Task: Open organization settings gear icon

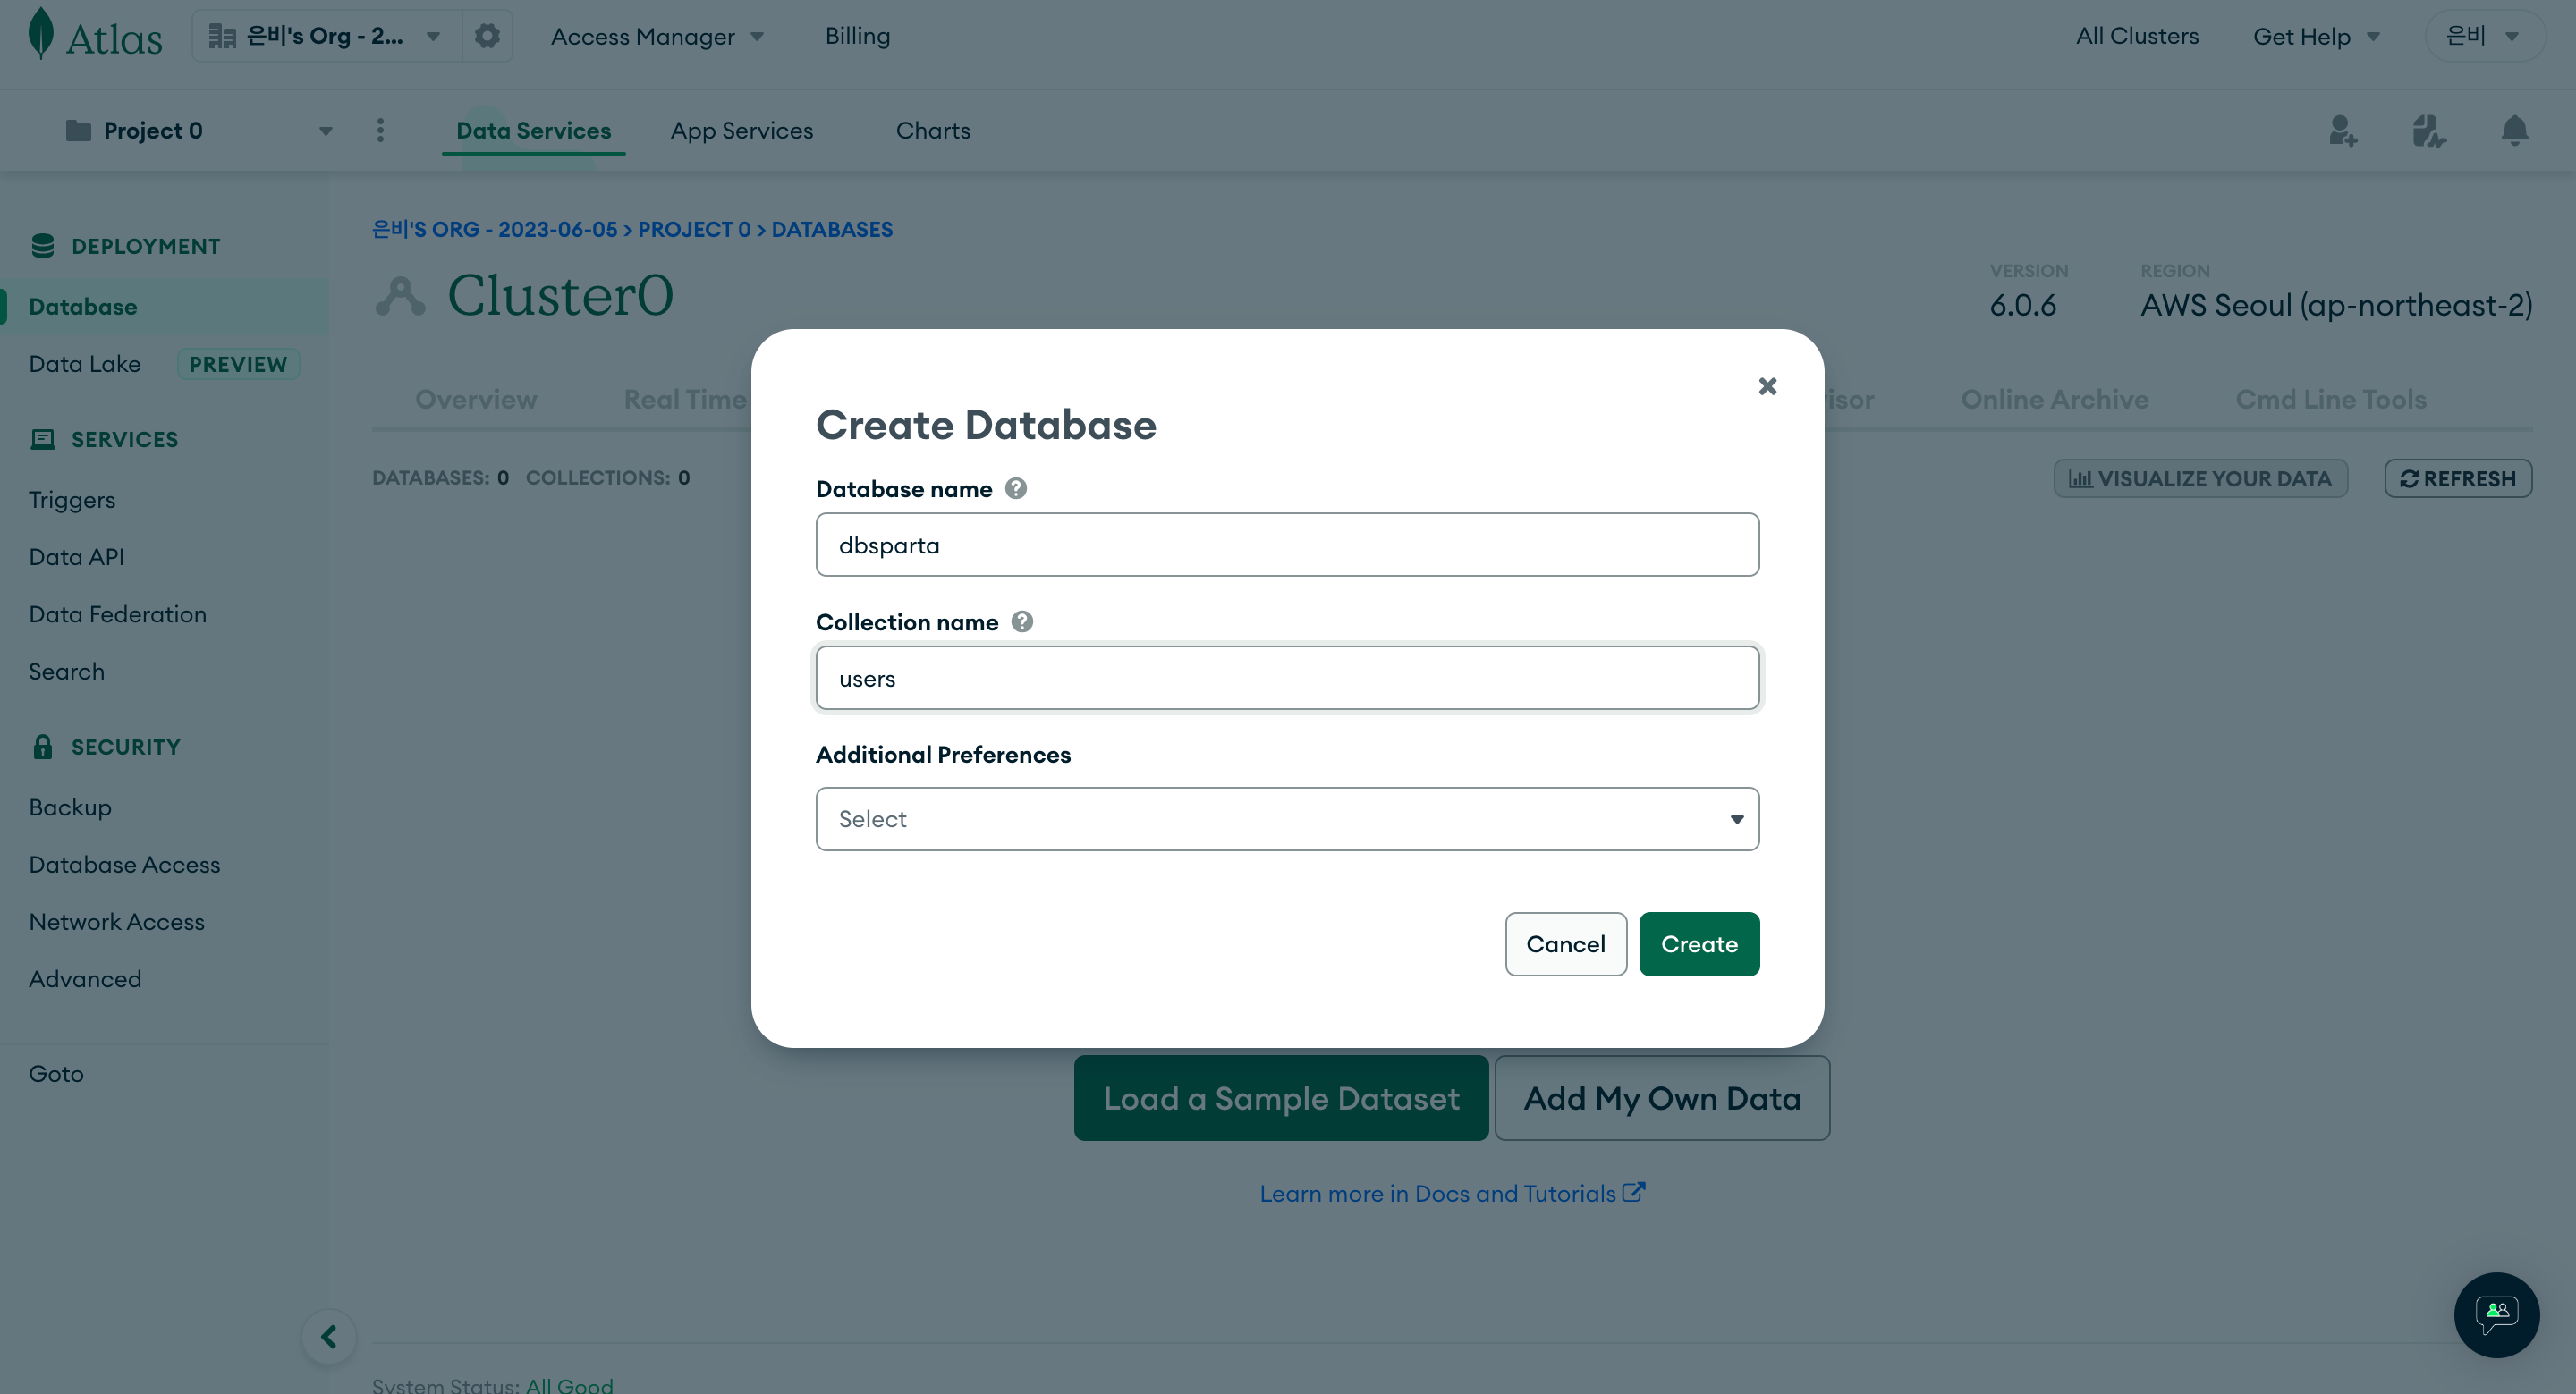Action: pyautogui.click(x=487, y=36)
